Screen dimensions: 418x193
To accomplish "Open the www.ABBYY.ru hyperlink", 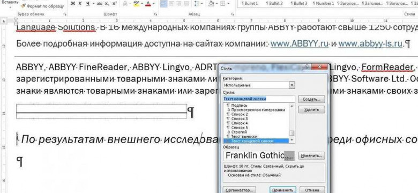I will (299, 44).
